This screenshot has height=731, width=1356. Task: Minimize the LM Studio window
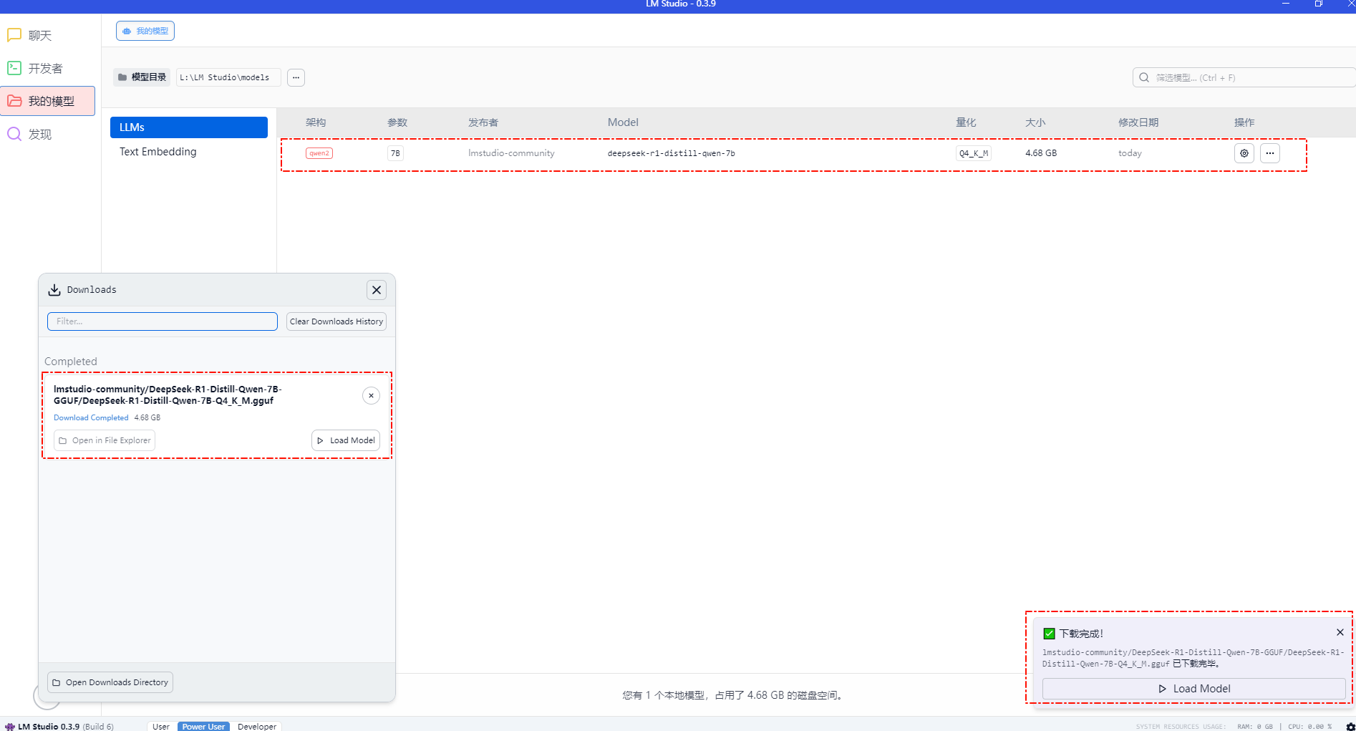(x=1286, y=4)
